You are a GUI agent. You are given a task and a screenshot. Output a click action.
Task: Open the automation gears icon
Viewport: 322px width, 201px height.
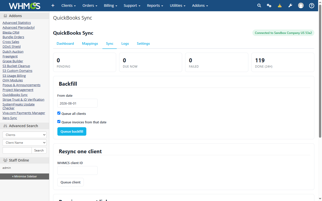(x=269, y=6)
